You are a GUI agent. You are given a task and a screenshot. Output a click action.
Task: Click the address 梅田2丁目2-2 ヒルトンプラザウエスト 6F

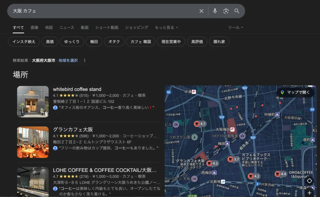[x=92, y=142]
